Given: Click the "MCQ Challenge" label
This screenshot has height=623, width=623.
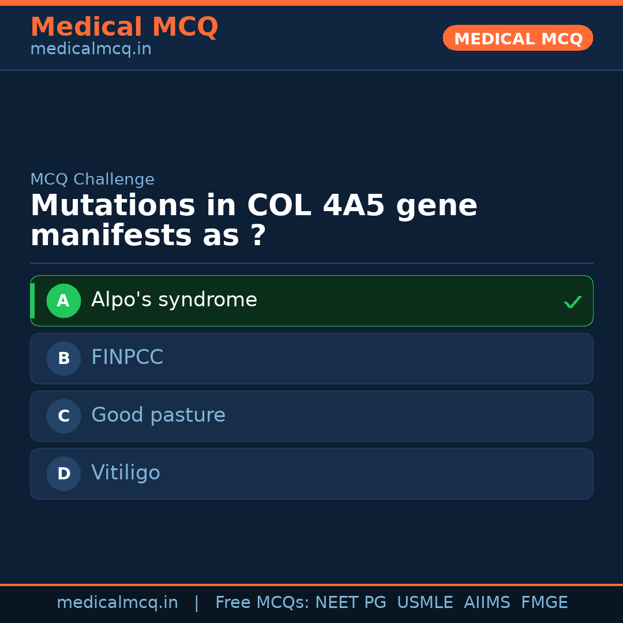Looking at the screenshot, I should tap(92, 179).
